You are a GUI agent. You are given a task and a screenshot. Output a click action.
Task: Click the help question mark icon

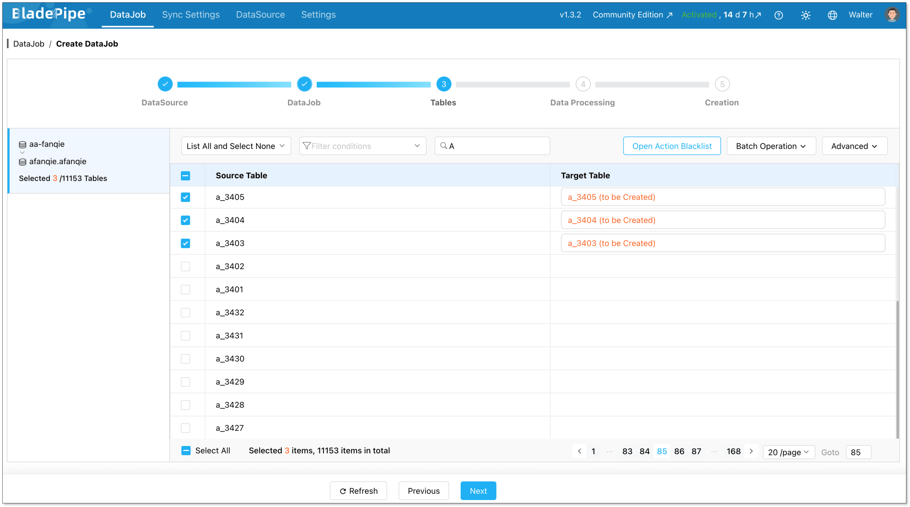pos(779,15)
